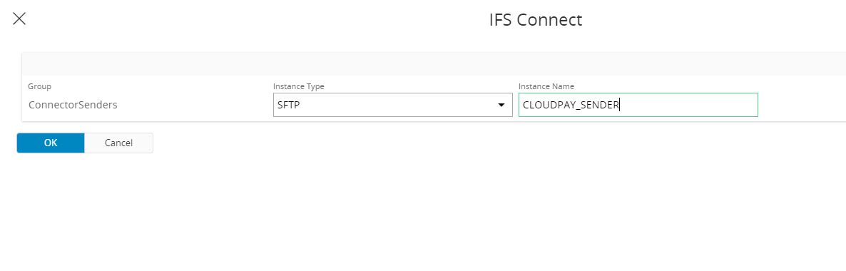Click the IFS Connect dialog title
The height and width of the screenshot is (271, 846).
coord(535,20)
